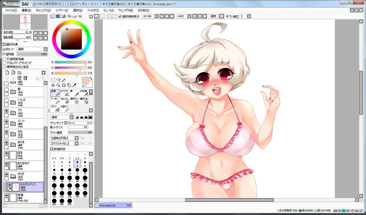Open the 合成モード blend mode dropdown
The height and width of the screenshot is (215, 366).
(x=31, y=49)
